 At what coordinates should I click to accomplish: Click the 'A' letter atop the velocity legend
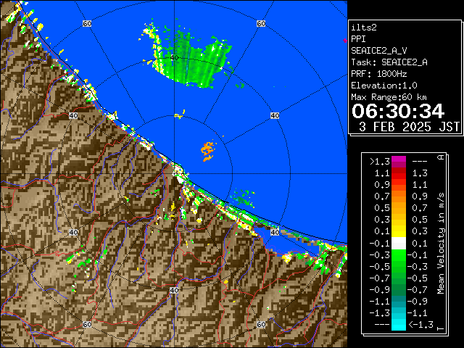441,157
